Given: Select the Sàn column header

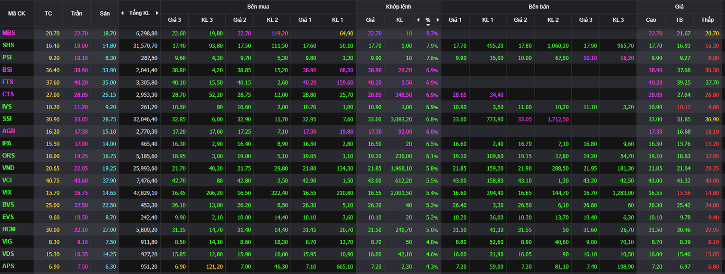Looking at the screenshot, I should [105, 13].
